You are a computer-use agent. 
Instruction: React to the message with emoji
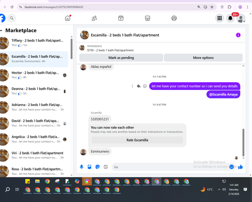point(145,86)
